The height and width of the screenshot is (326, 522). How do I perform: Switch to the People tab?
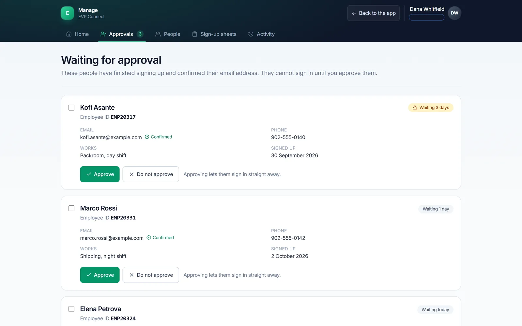pyautogui.click(x=168, y=34)
